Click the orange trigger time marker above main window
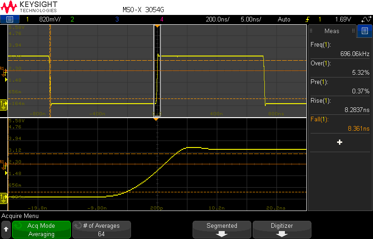 [157, 26]
